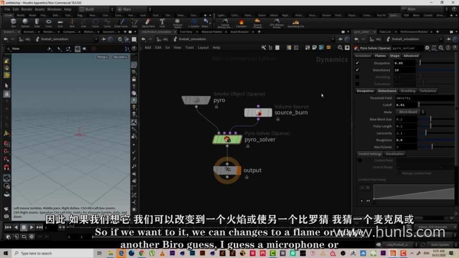Click taskbar search box
The height and width of the screenshot is (258, 459).
click(x=53, y=253)
